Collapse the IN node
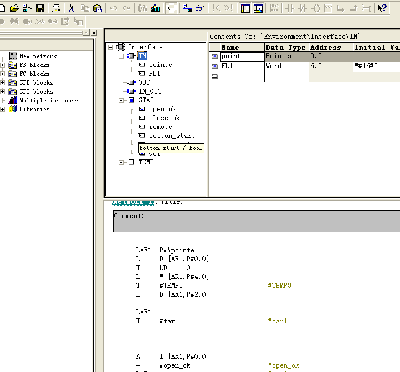 pyautogui.click(x=121, y=56)
